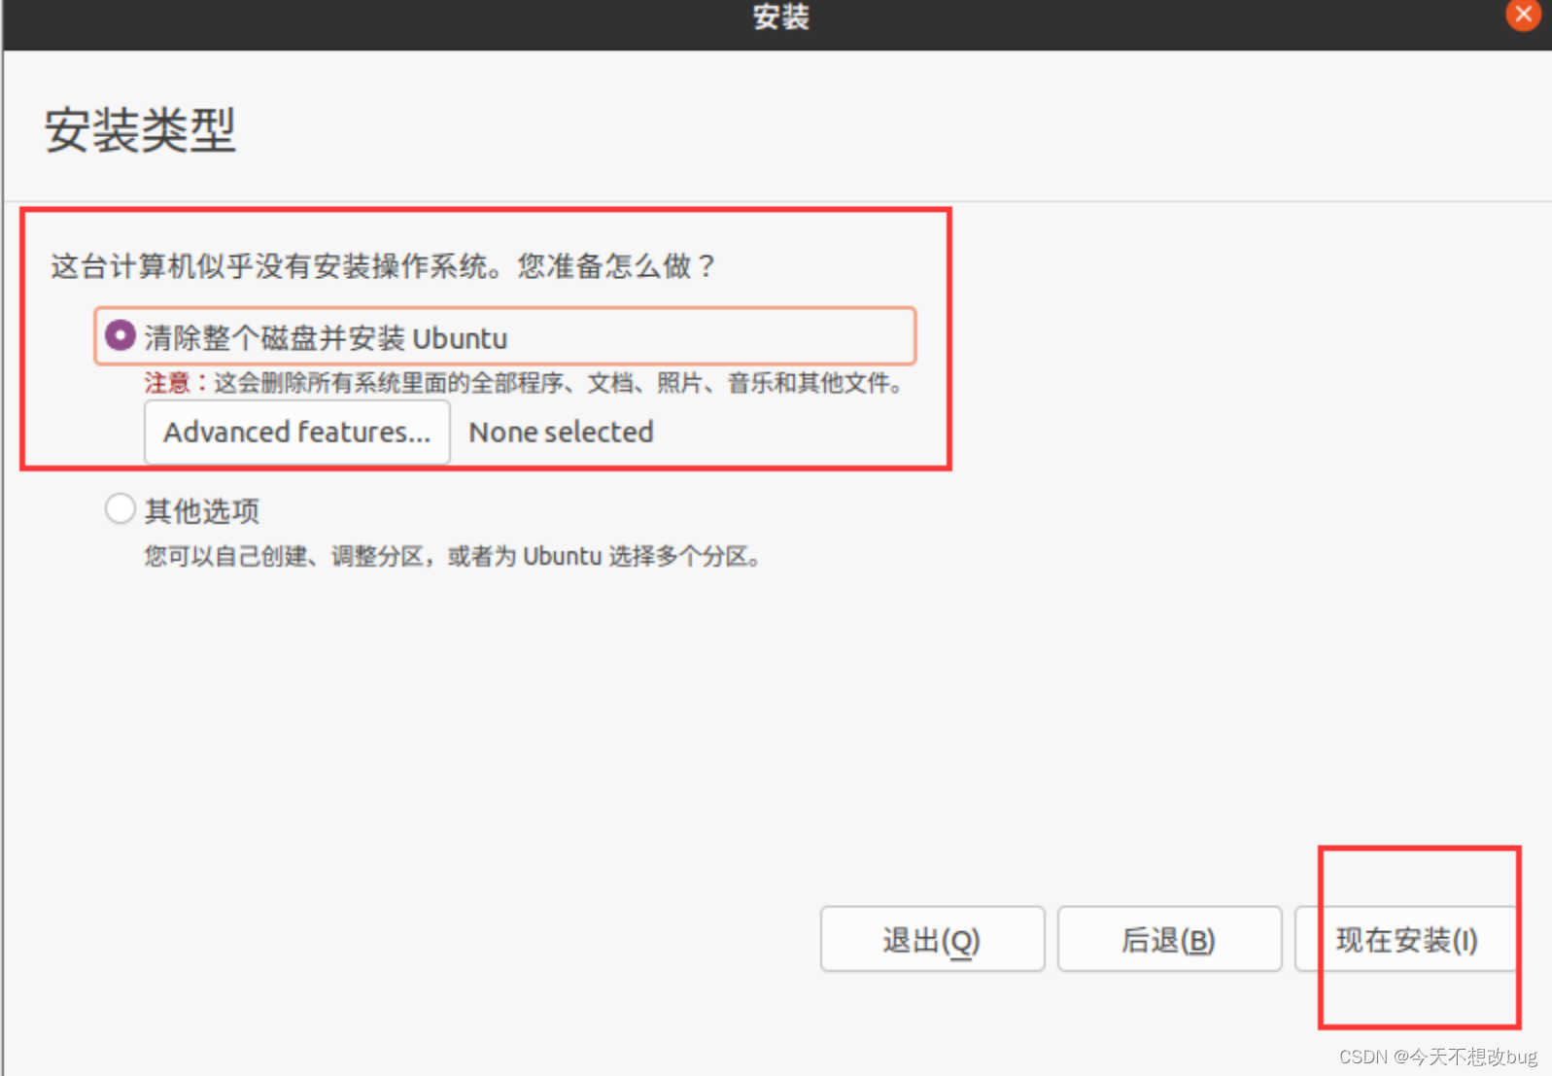Image resolution: width=1552 pixels, height=1076 pixels.
Task: Open the Advanced features… dialog
Action: coord(296,432)
